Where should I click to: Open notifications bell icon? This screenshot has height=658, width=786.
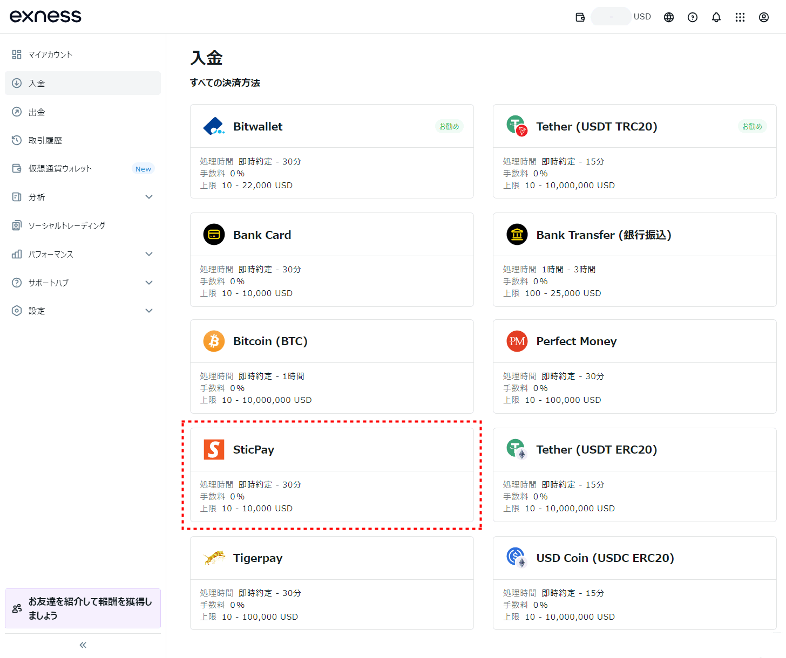[716, 17]
